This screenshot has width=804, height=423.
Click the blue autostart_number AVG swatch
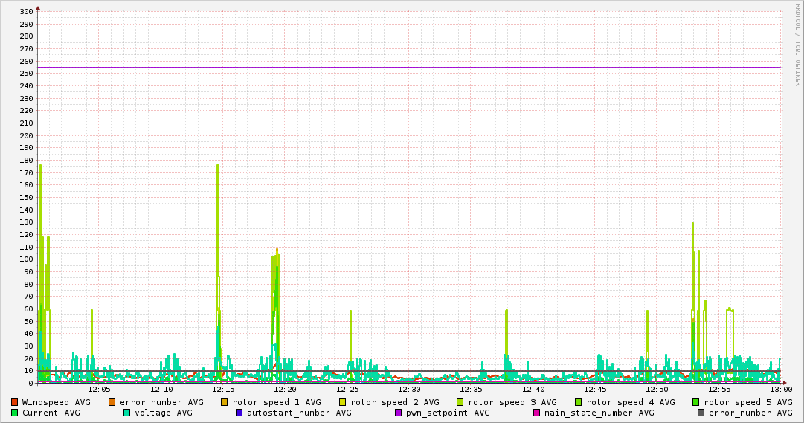pos(239,413)
